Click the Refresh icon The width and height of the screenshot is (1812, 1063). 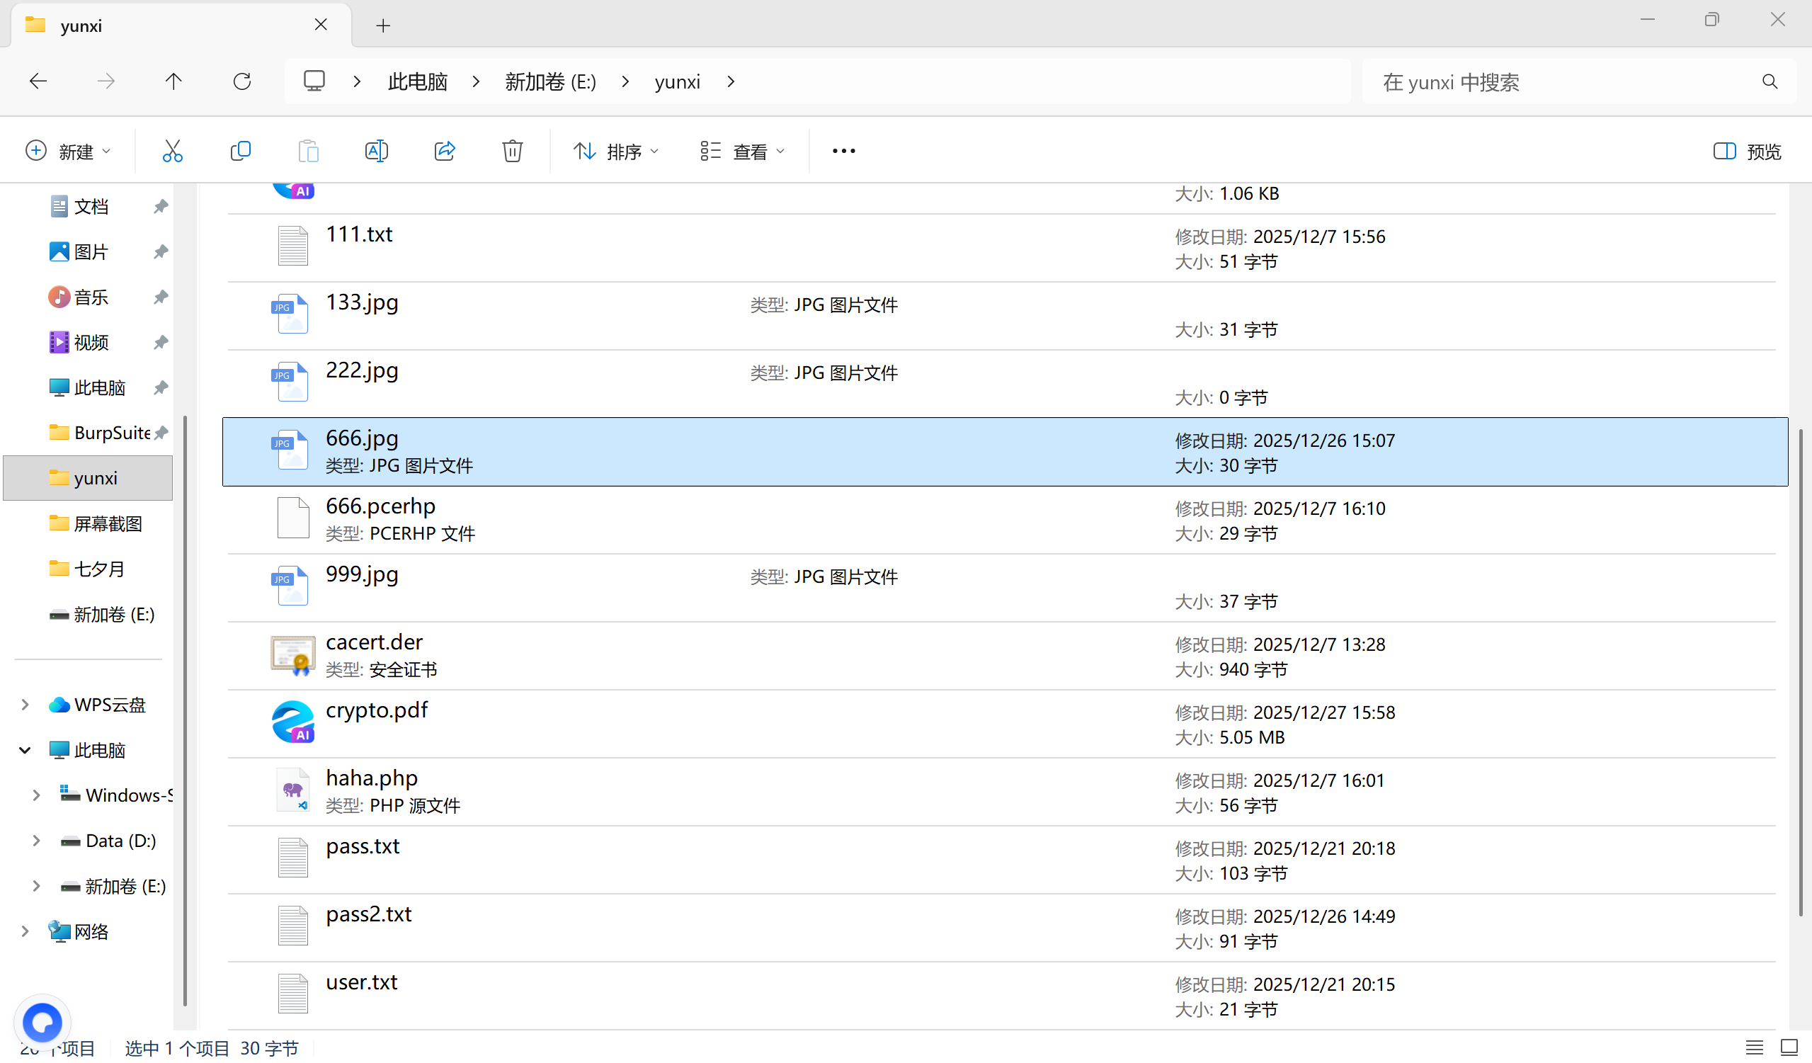click(x=242, y=81)
